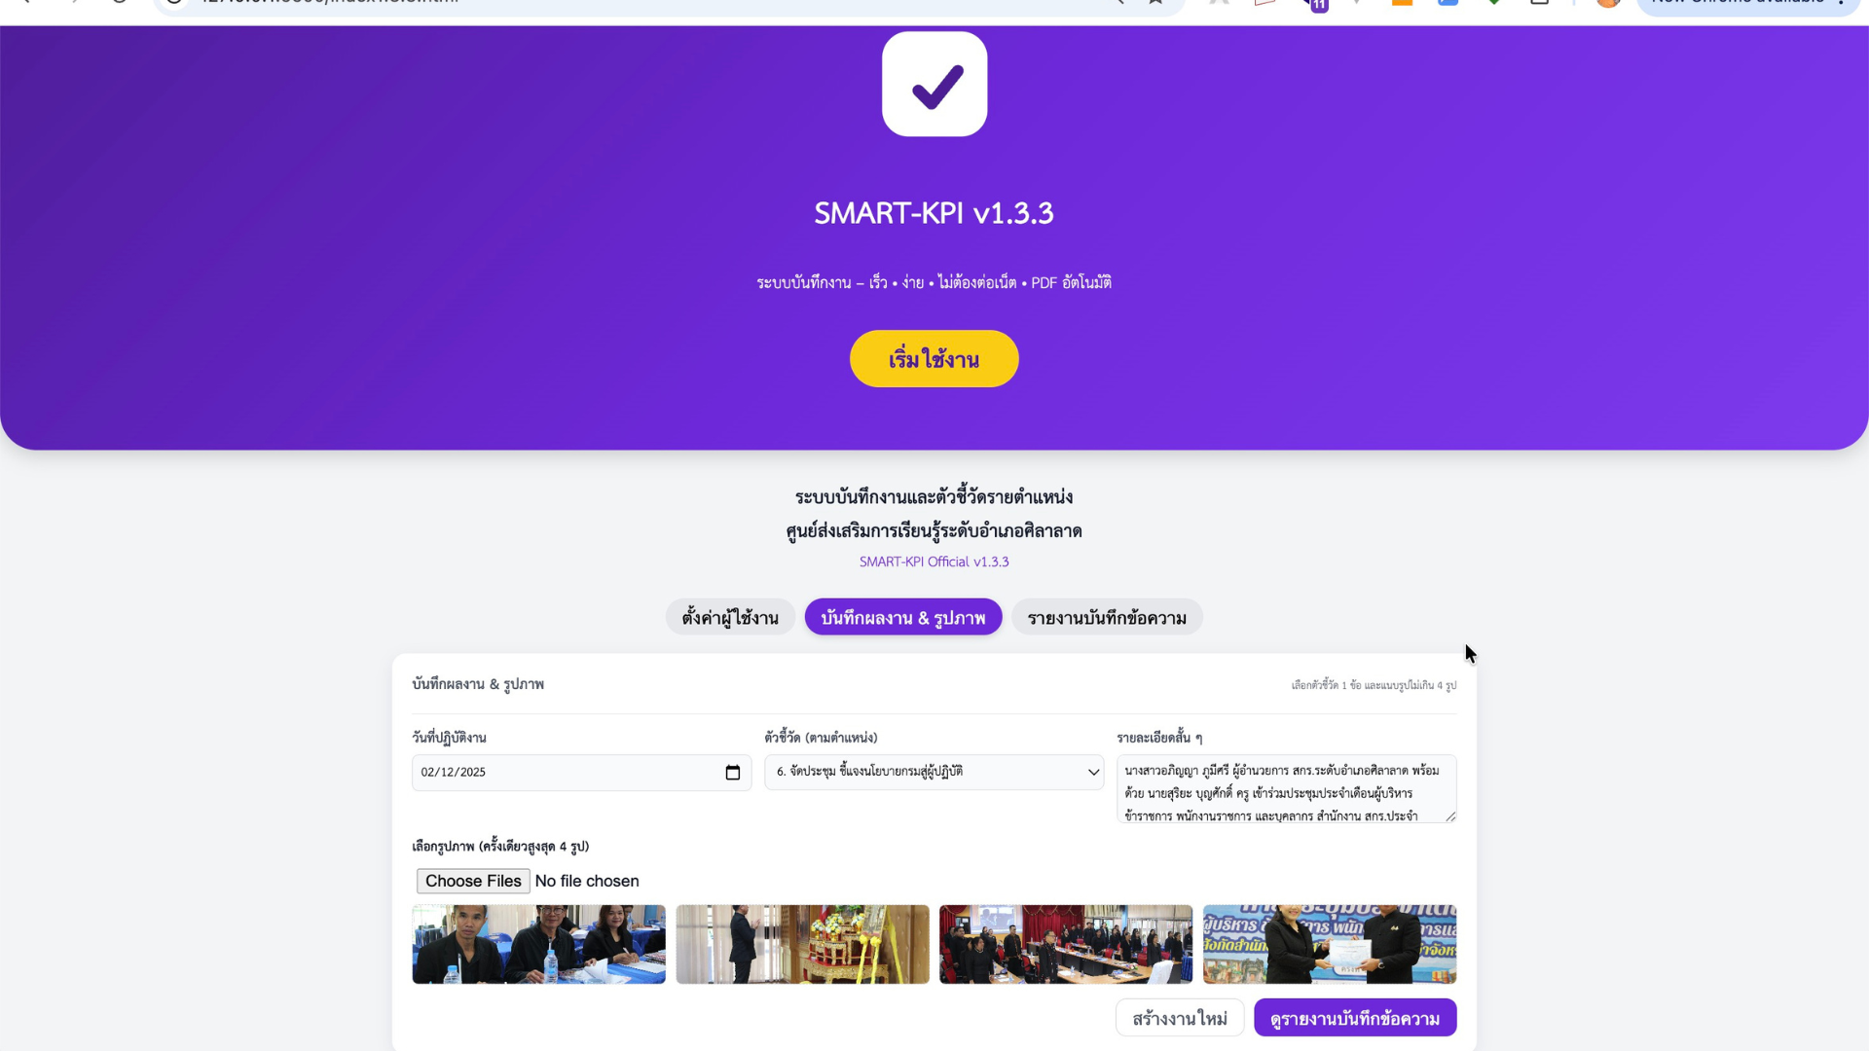Select the fourth thumbnail of certificate handover
Image resolution: width=1869 pixels, height=1051 pixels.
coord(1330,944)
